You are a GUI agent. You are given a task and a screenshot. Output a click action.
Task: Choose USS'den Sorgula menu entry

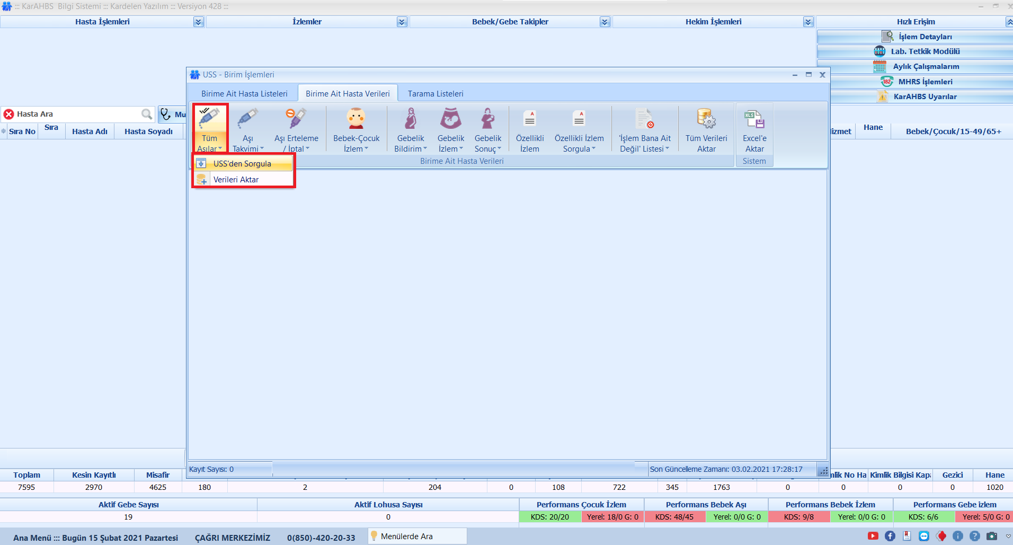pos(242,164)
